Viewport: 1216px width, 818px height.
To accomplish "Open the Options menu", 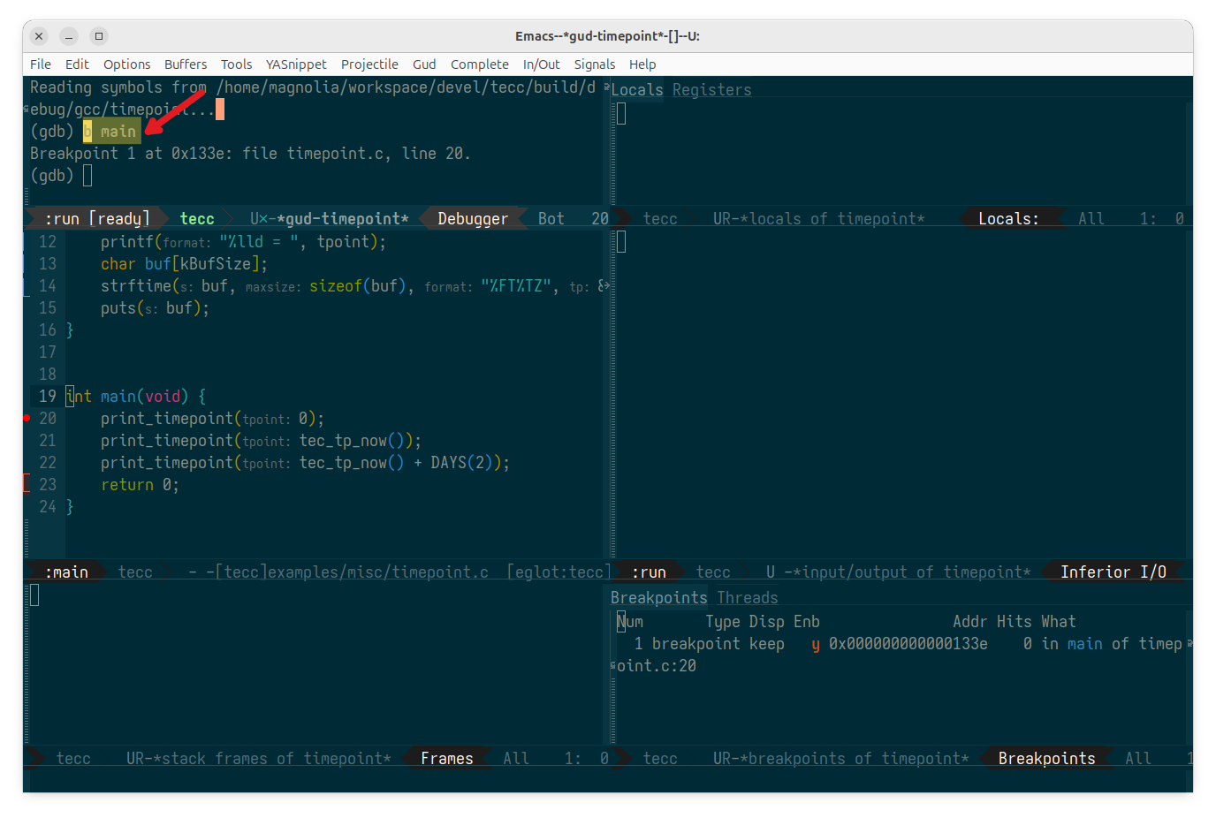I will (x=127, y=64).
